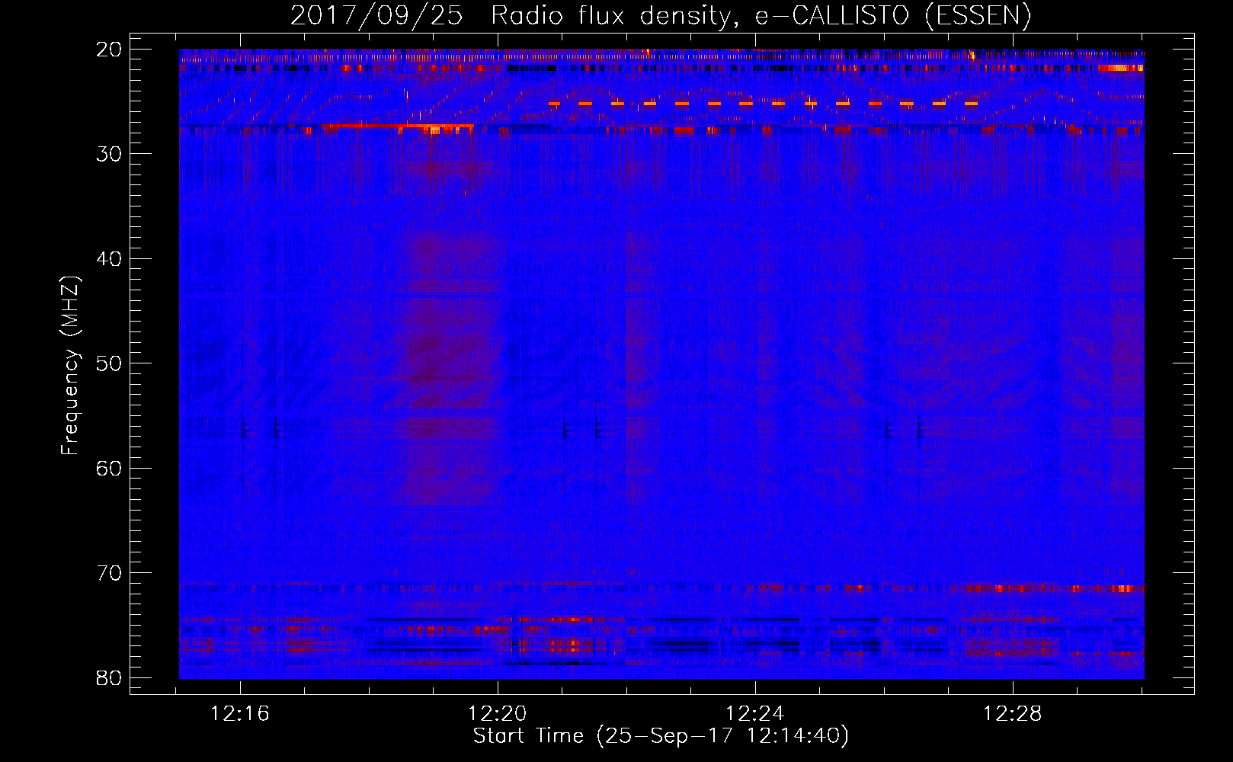The image size is (1233, 762).
Task: Select the 12:24 time tick label
Action: (755, 714)
